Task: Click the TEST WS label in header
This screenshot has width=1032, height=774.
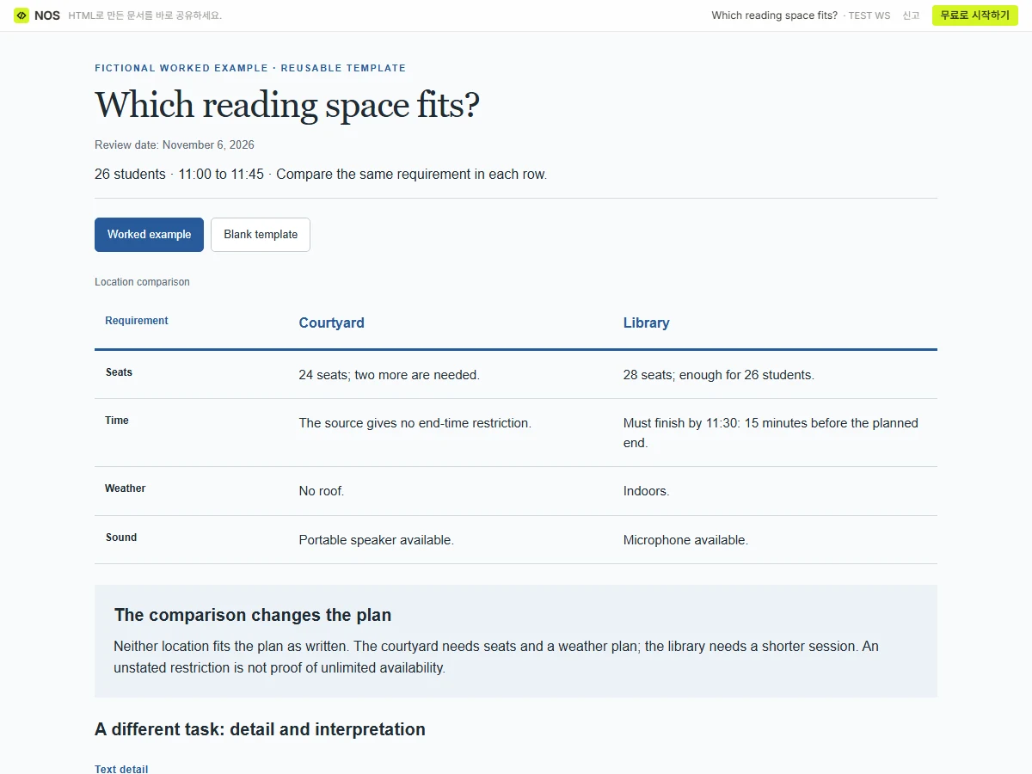Action: [869, 15]
